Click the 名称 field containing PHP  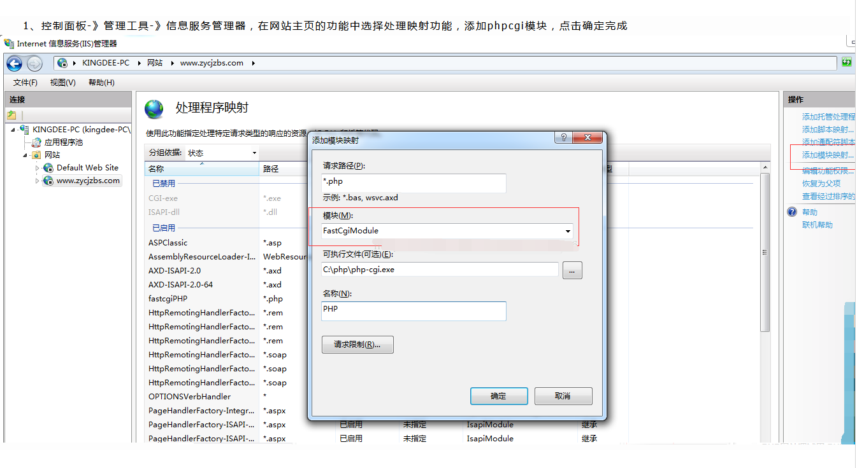click(414, 311)
